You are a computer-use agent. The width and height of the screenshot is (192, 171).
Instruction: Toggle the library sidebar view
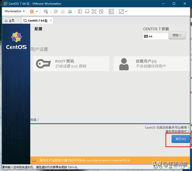(x=80, y=11)
